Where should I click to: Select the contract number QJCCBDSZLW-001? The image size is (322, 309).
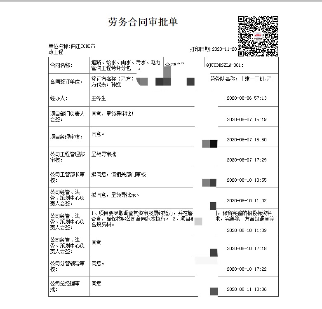point(225,65)
